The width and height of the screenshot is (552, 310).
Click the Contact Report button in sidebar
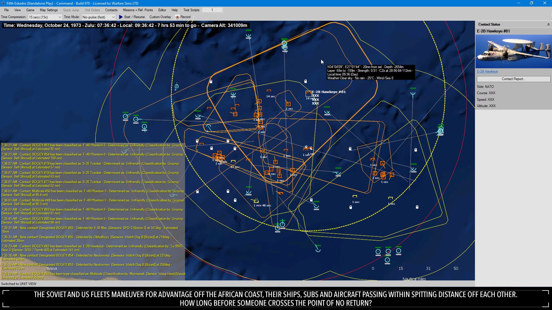[x=513, y=79]
